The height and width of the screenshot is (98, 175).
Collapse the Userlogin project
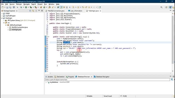click(2, 18)
